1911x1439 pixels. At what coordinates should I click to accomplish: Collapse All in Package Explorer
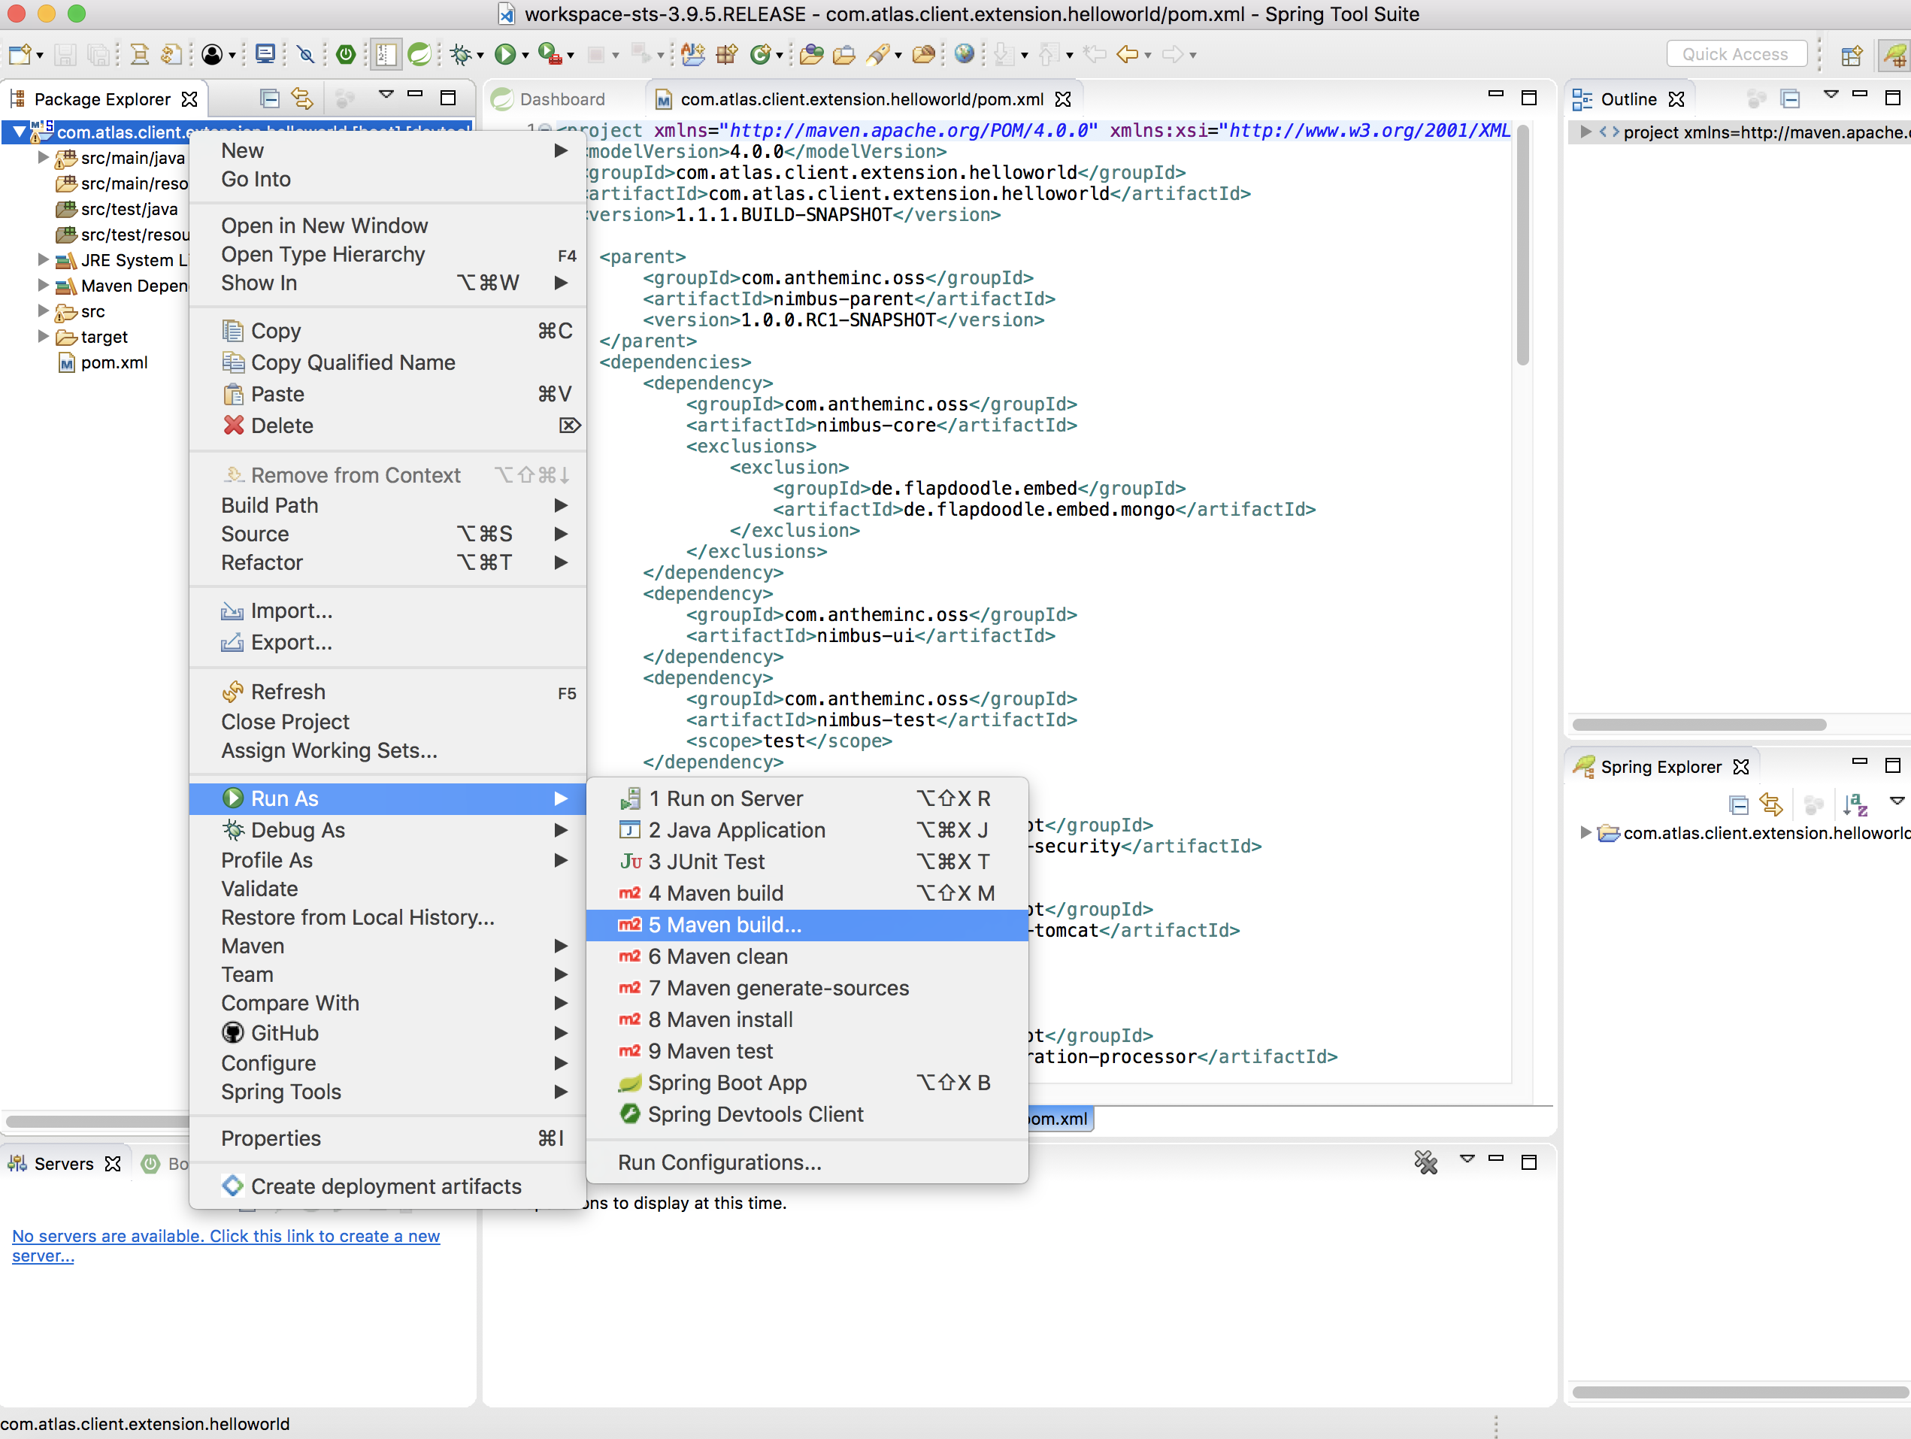pyautogui.click(x=270, y=98)
